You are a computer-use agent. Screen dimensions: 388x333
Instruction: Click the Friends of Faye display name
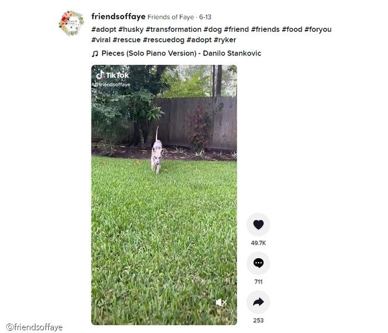(171, 17)
